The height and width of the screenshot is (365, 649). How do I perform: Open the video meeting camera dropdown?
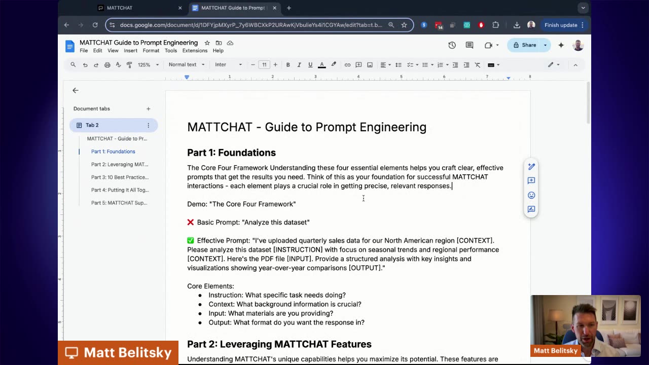[491, 45]
